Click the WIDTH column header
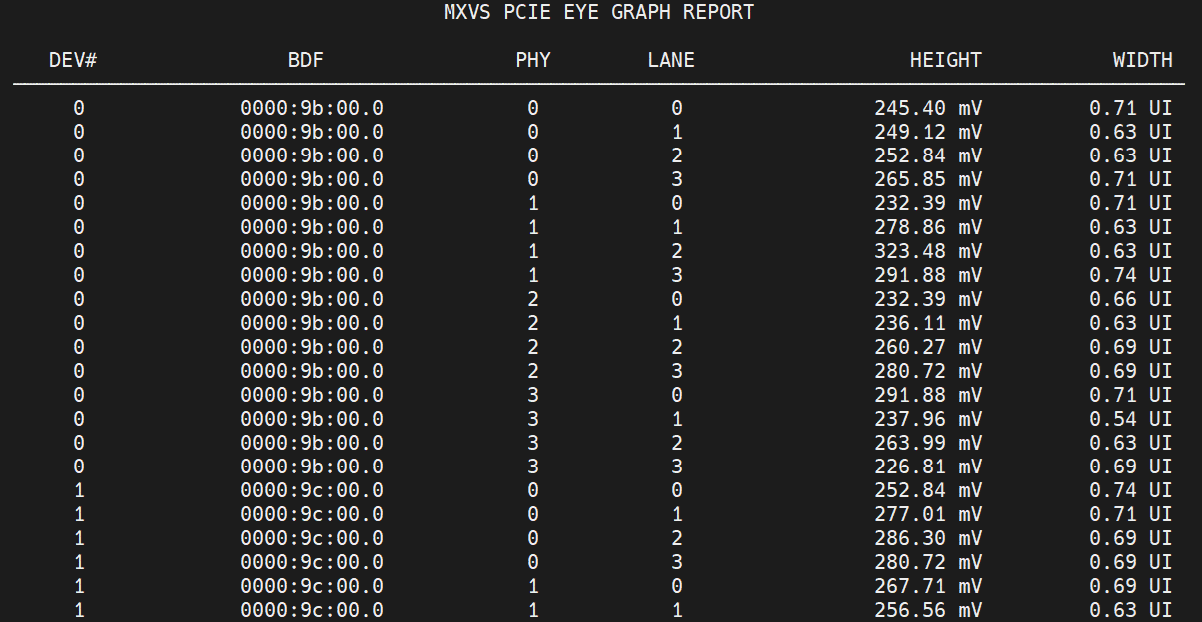This screenshot has height=622, width=1202. pyautogui.click(x=1142, y=60)
